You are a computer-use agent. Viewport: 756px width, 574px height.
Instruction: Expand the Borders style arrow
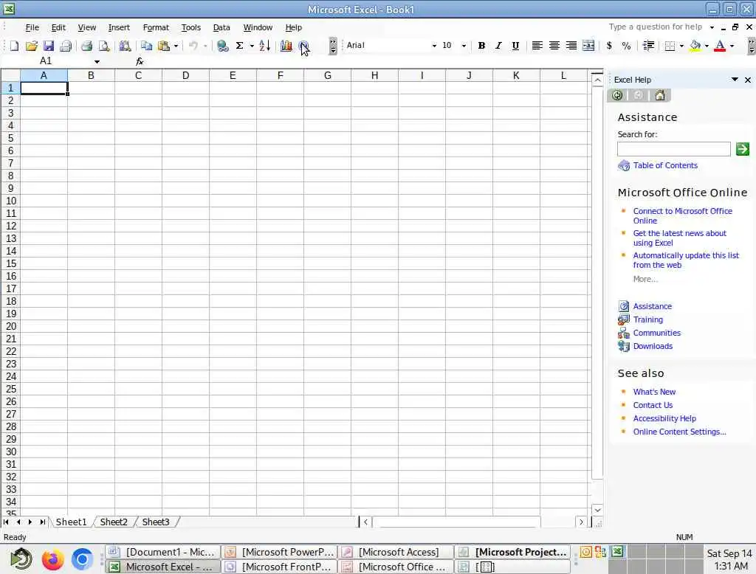(681, 46)
